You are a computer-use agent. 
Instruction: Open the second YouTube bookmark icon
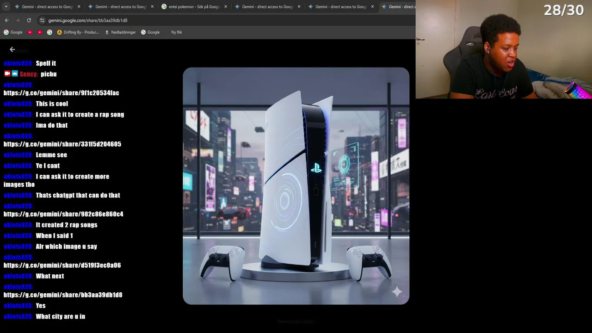pyautogui.click(x=40, y=32)
